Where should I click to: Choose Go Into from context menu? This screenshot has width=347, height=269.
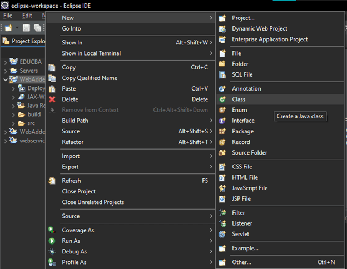click(131, 28)
